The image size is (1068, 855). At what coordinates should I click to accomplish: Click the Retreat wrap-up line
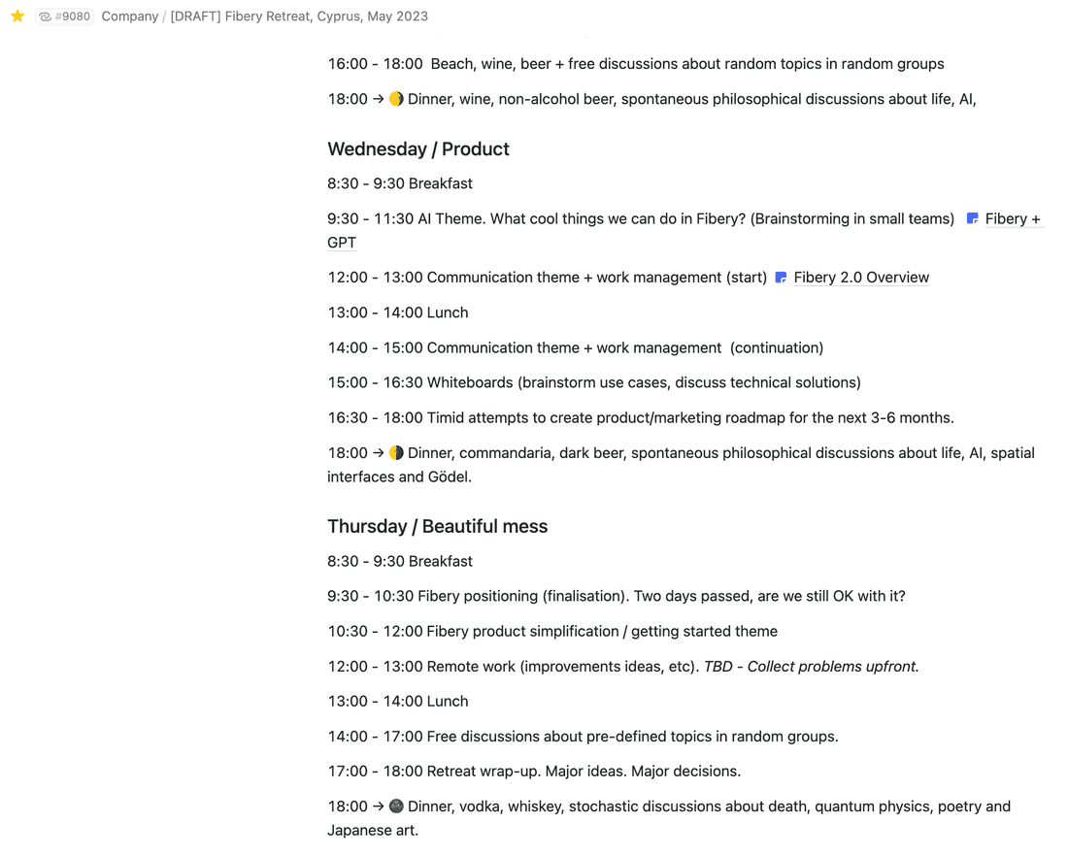tap(534, 771)
